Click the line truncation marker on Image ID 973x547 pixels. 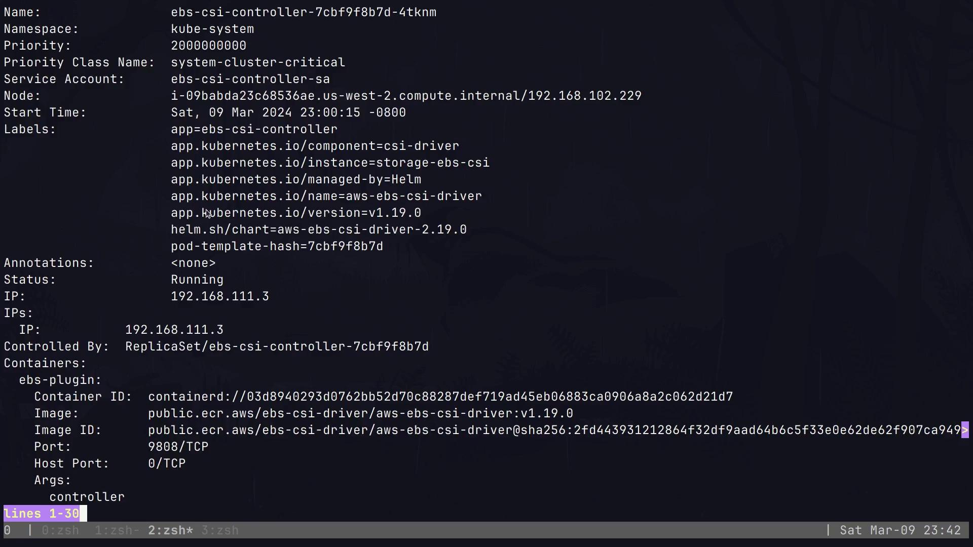[965, 430]
